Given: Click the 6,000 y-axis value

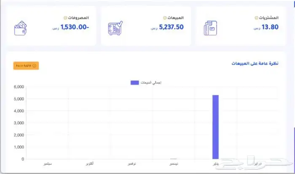Looking at the screenshot, I should (x=19, y=87).
